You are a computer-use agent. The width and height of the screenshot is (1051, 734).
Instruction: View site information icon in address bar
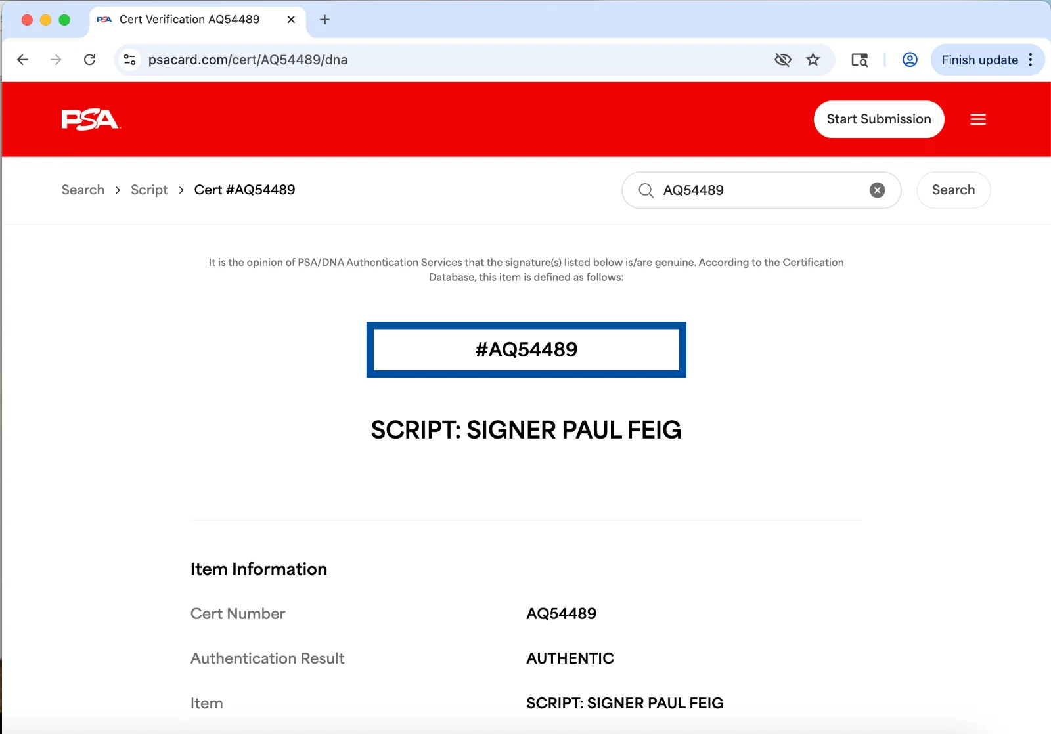click(x=130, y=60)
